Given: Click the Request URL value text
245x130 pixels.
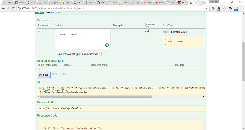Looking at the screenshot, I should click(x=60, y=108).
